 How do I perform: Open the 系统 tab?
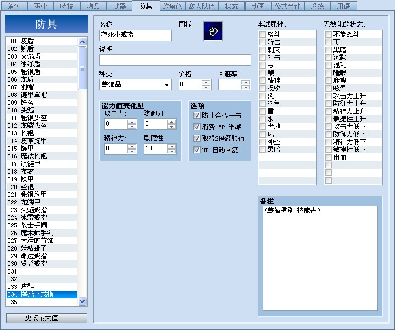coord(317,6)
